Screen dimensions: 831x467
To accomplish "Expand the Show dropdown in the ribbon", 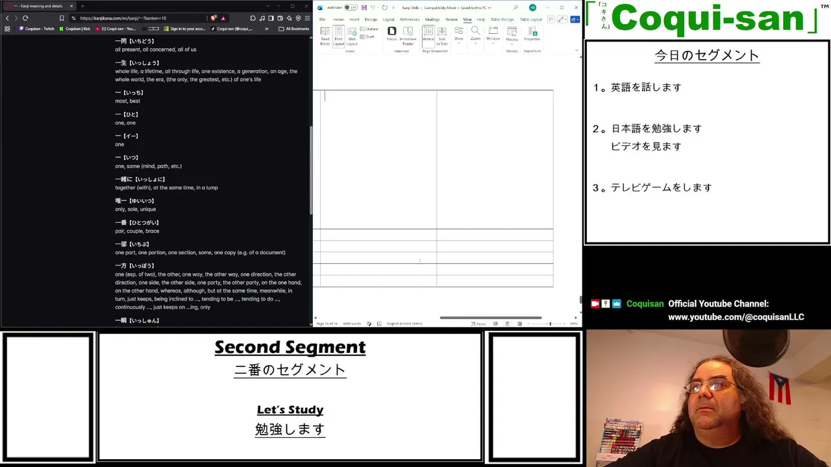I will click(x=459, y=34).
